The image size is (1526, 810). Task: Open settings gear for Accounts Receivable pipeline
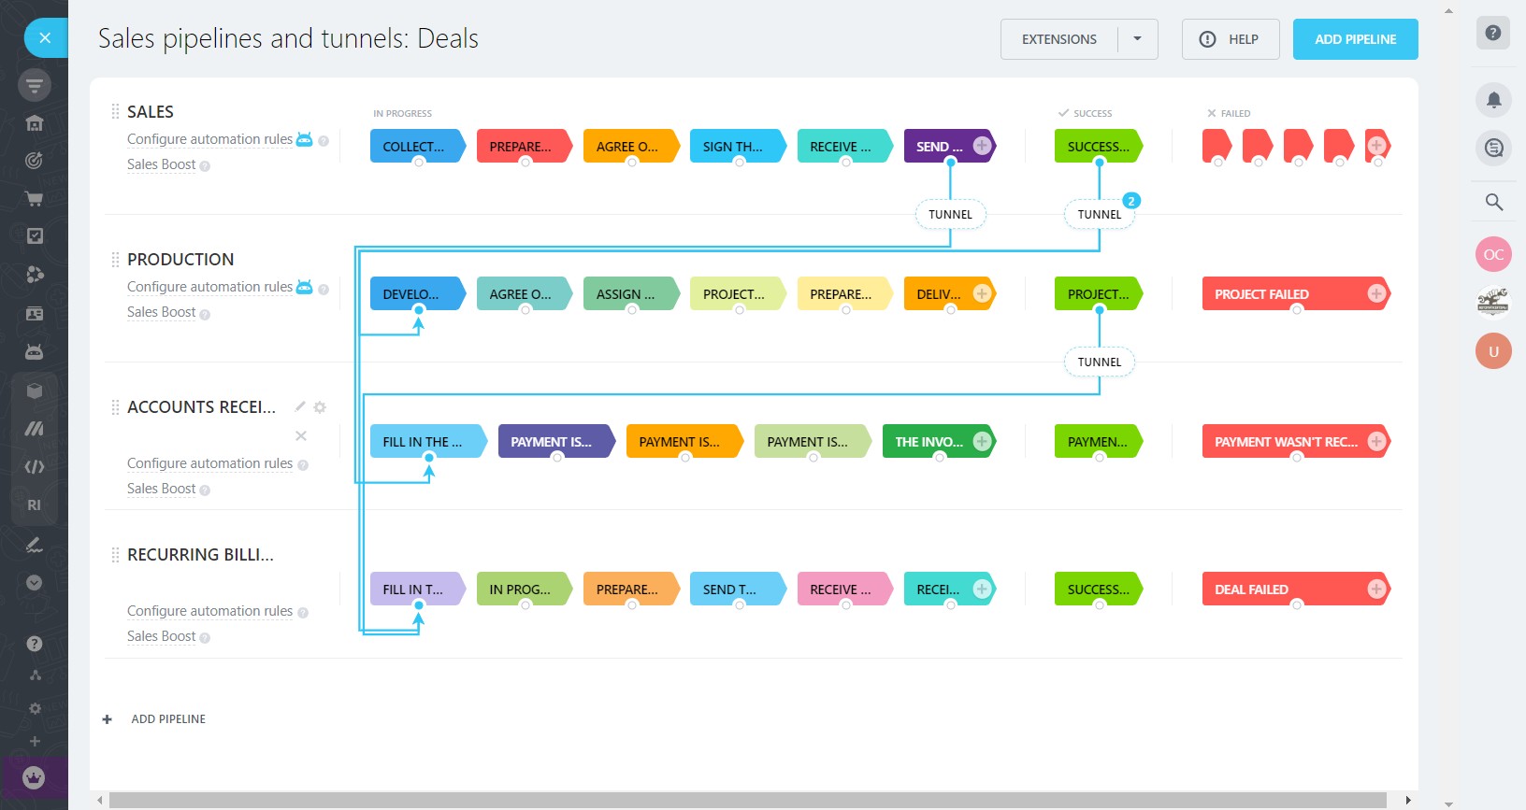click(320, 407)
